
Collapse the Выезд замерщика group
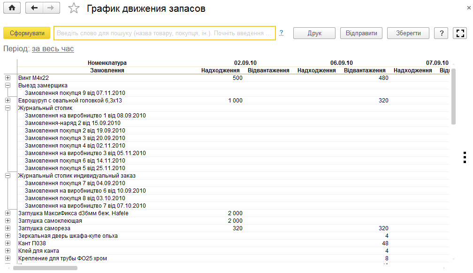pyautogui.click(x=8, y=86)
